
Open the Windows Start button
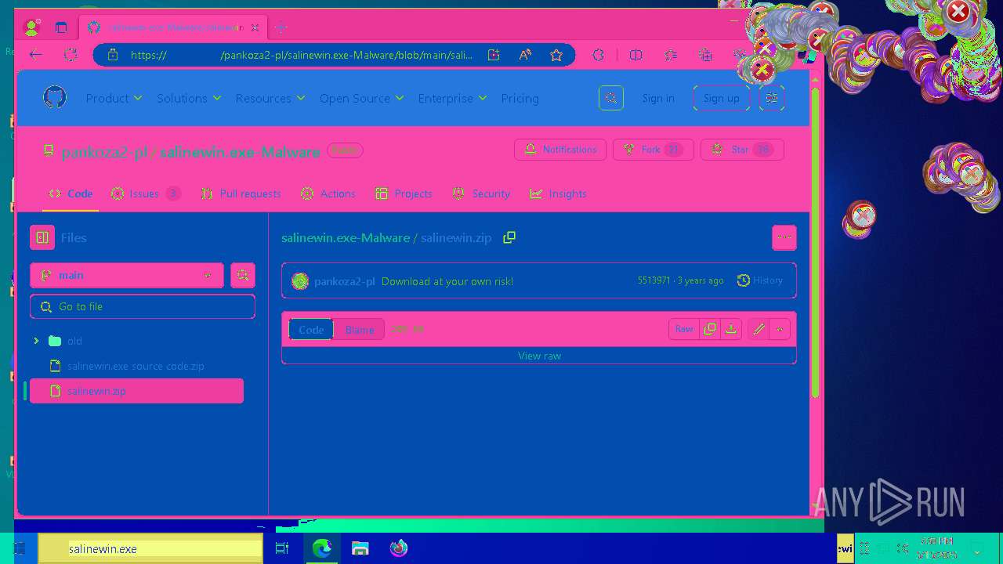[19, 548]
